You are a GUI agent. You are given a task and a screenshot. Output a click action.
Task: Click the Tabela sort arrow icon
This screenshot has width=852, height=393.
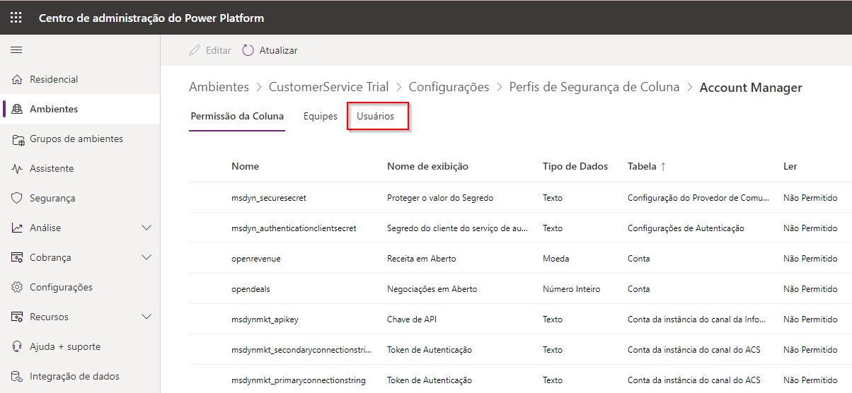tap(663, 167)
